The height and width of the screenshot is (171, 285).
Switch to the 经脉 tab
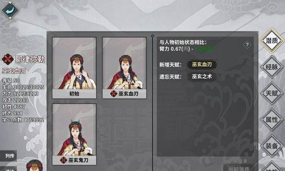(x=272, y=67)
